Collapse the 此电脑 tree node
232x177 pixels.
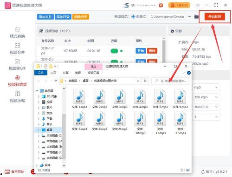point(37,91)
